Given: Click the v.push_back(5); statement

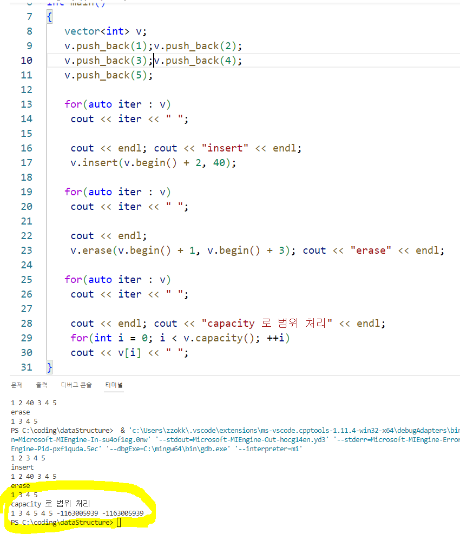Looking at the screenshot, I should (108, 75).
